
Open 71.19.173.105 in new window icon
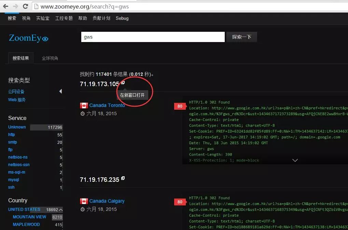[x=123, y=83]
